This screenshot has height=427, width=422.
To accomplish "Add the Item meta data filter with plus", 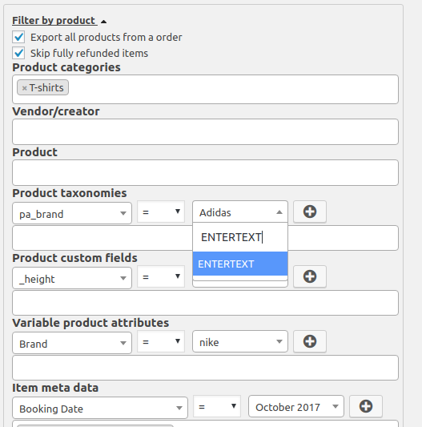I will pyautogui.click(x=366, y=406).
